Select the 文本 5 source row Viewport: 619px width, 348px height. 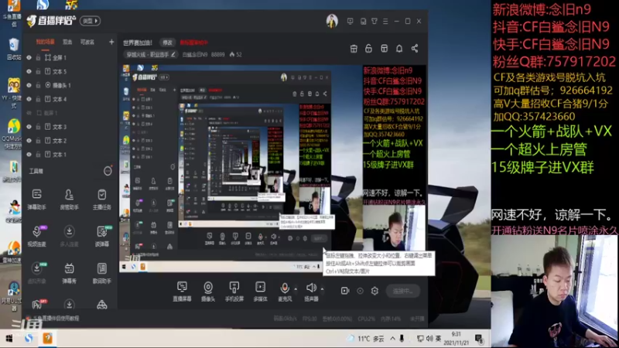pos(70,71)
